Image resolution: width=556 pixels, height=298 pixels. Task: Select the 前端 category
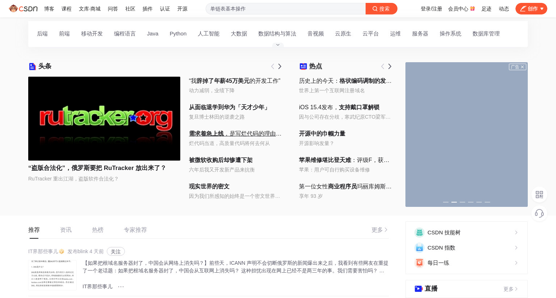click(x=64, y=34)
